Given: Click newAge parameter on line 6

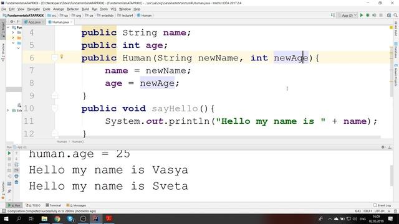Looking at the screenshot, I should 291,58.
